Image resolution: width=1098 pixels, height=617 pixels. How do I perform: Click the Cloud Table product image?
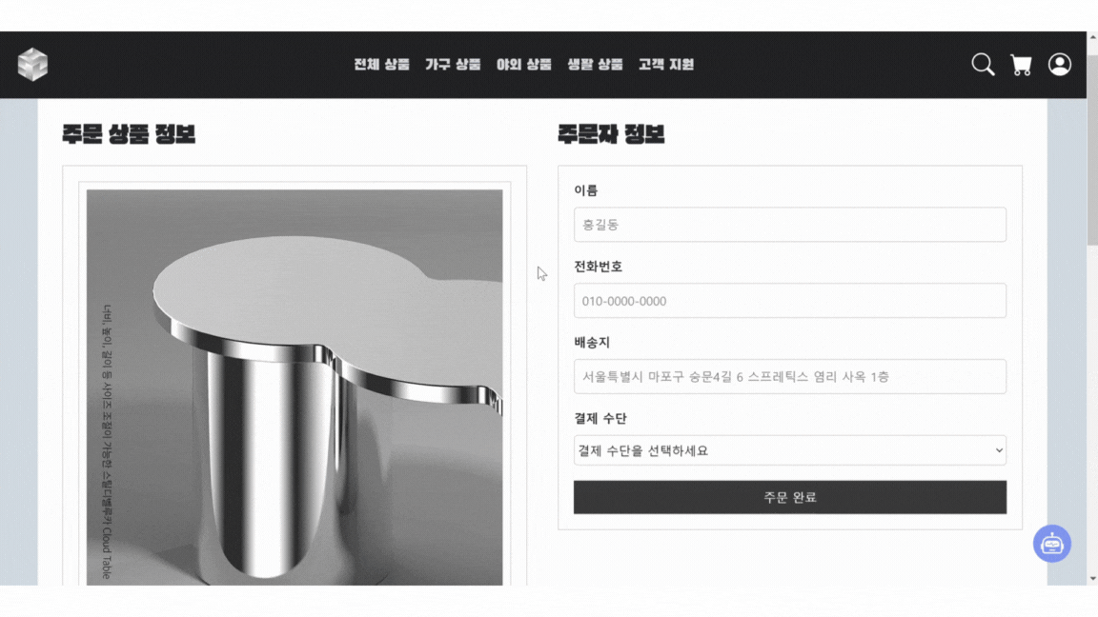tap(295, 388)
